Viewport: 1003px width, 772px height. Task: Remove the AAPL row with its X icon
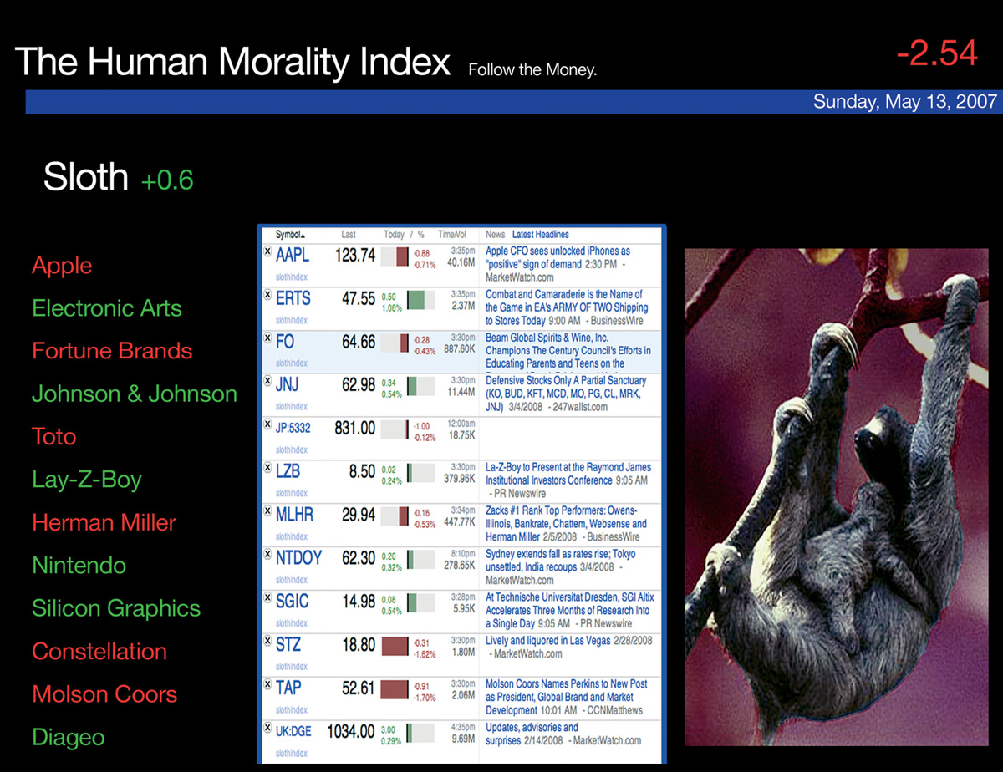tap(267, 250)
